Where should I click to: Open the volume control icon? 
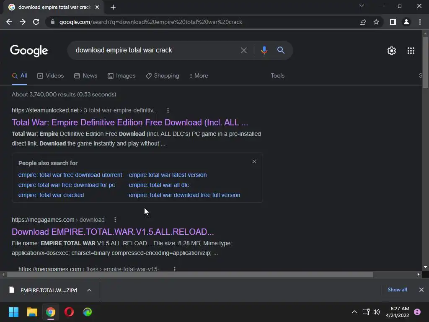click(x=377, y=312)
